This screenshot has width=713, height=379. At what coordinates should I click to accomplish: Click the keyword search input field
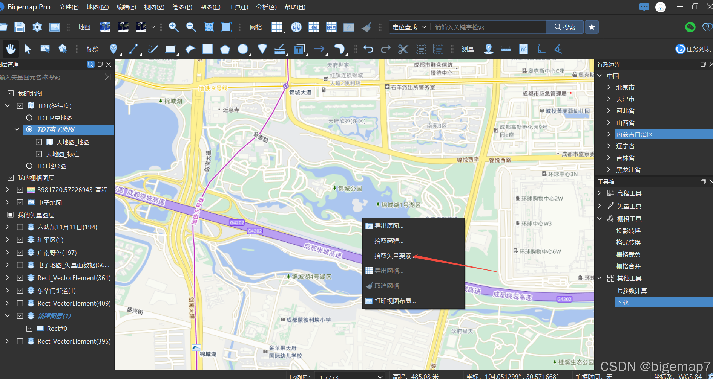point(489,27)
